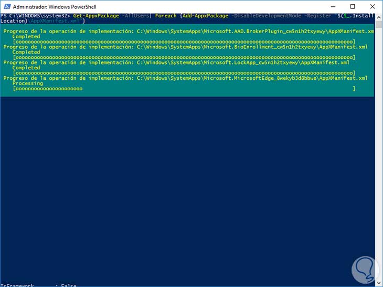Click the progress bar under BioEnrollment
Viewport: 383px width, 287px height.
pos(184,57)
